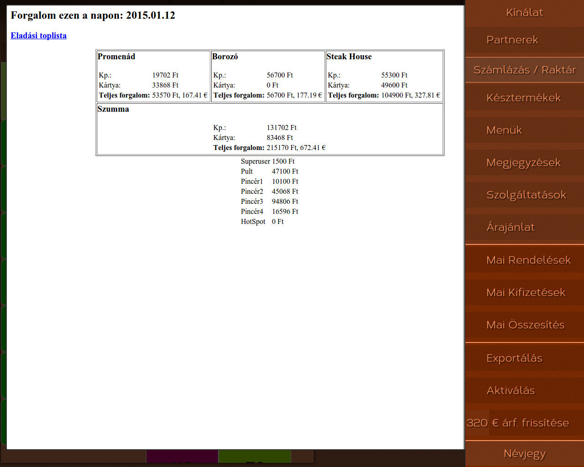Click Borozó cash value 56700 Ft
Screen dimensions: 584x467
tap(280, 75)
